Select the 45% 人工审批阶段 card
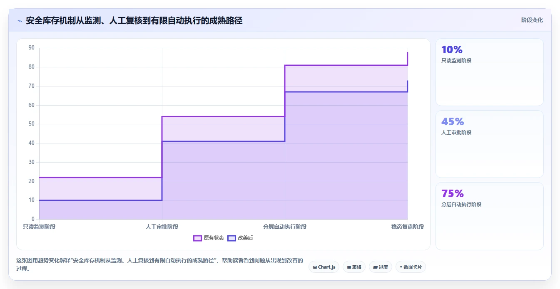The height and width of the screenshot is (289, 560). click(x=490, y=144)
